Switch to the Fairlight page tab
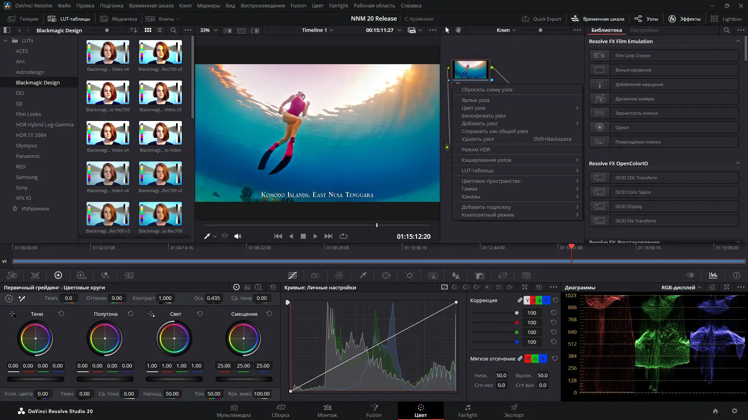 point(467,411)
